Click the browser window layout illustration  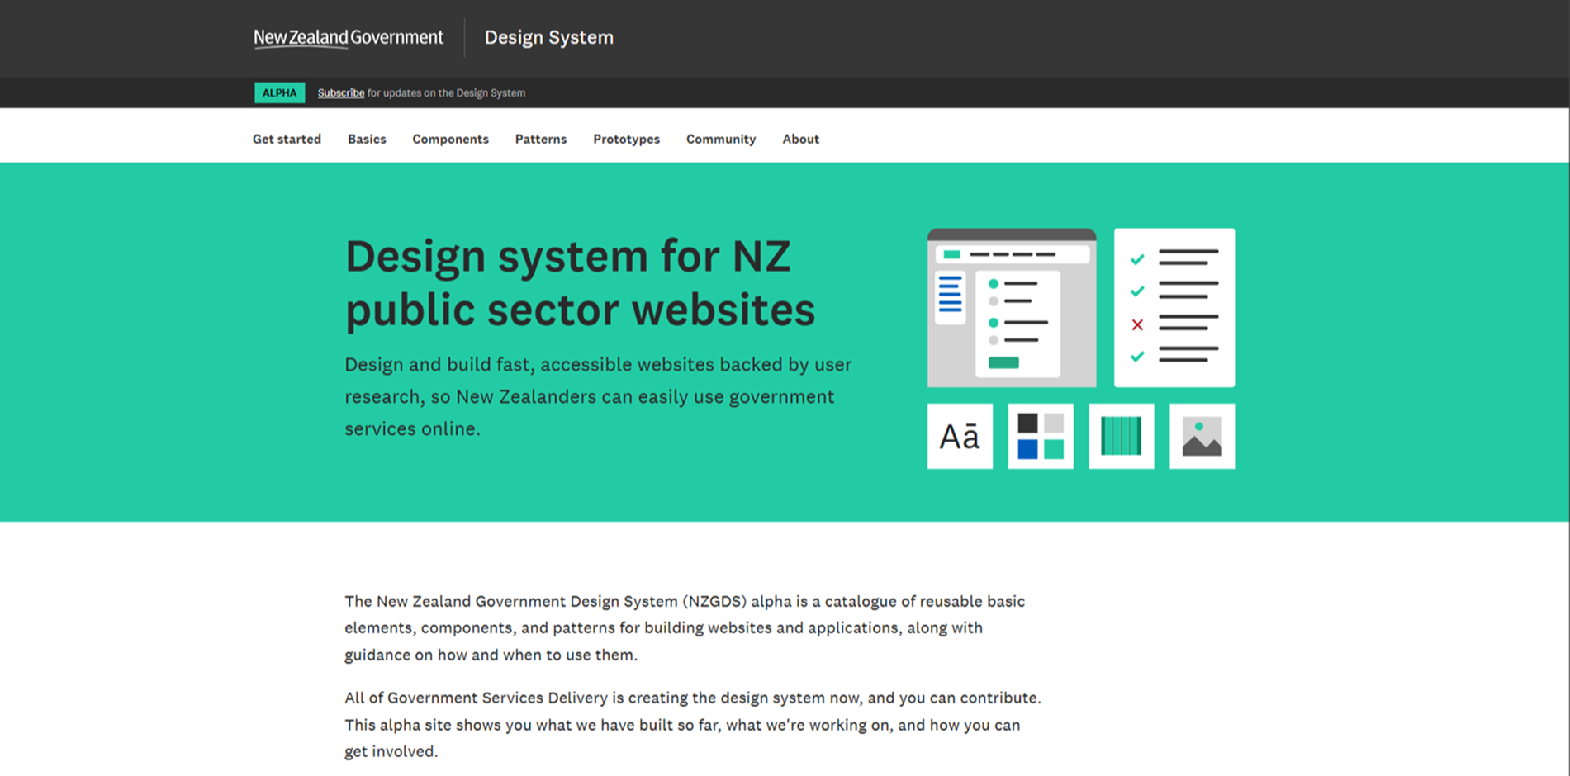pyautogui.click(x=1012, y=308)
